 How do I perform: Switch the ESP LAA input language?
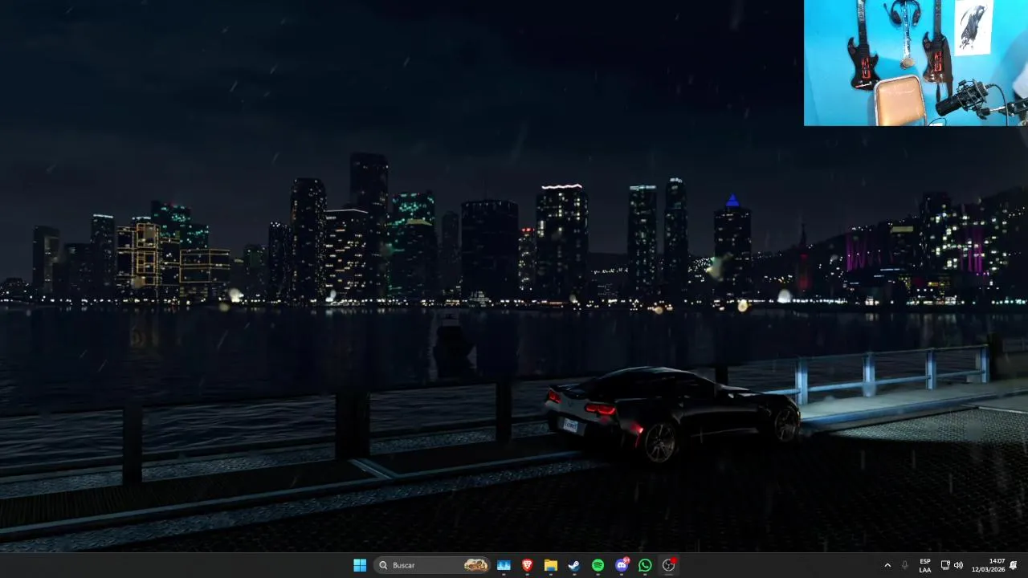tap(925, 565)
